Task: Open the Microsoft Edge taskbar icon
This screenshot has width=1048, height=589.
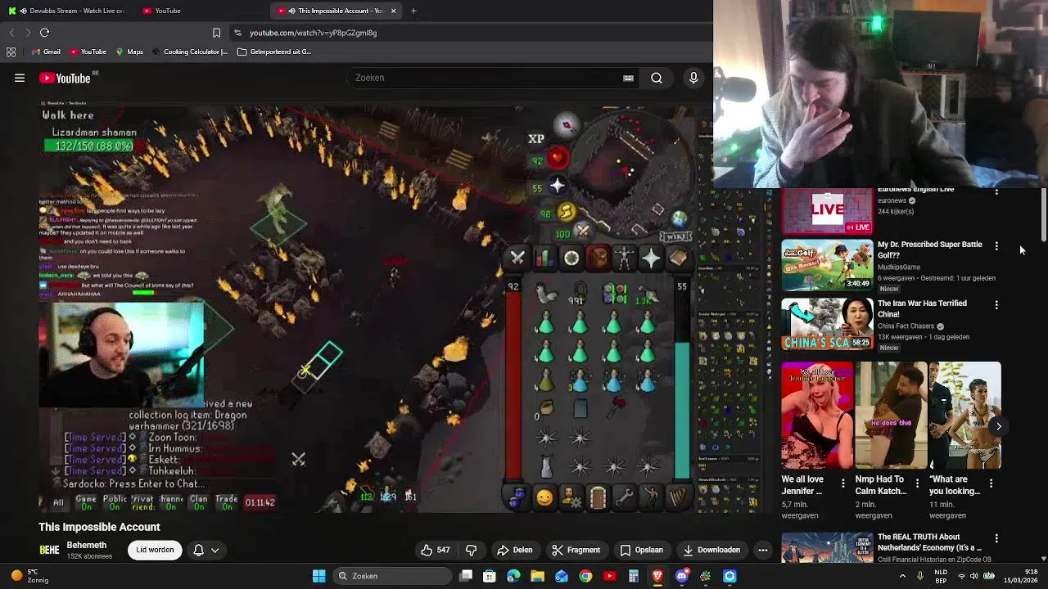Action: pyautogui.click(x=513, y=576)
